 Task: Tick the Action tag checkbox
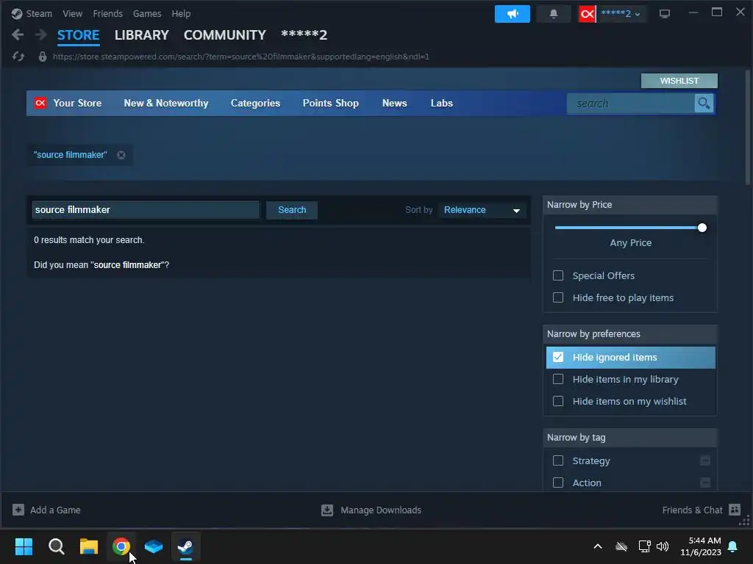(x=558, y=483)
